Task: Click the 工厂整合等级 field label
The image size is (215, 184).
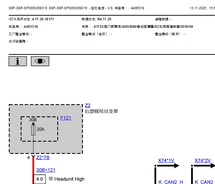Action: tap(19, 34)
